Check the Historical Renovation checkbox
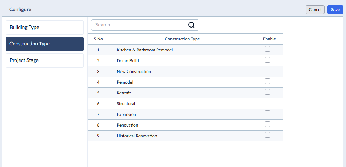The image size is (346, 167). coord(267,135)
